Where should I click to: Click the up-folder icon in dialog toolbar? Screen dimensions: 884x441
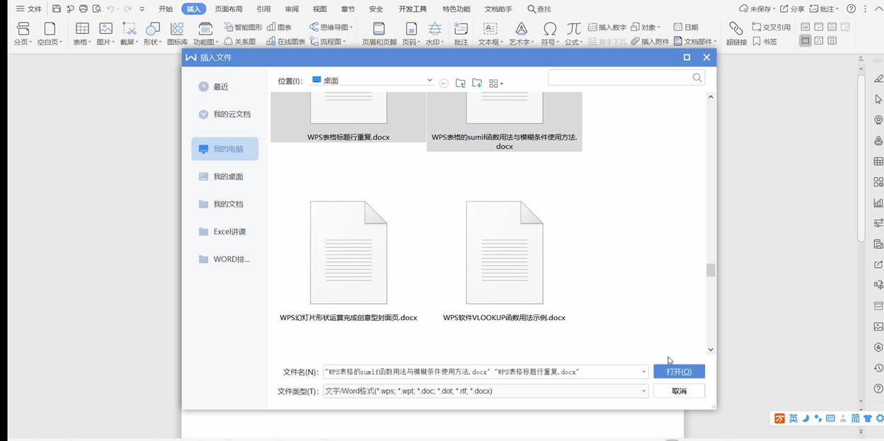tap(461, 83)
